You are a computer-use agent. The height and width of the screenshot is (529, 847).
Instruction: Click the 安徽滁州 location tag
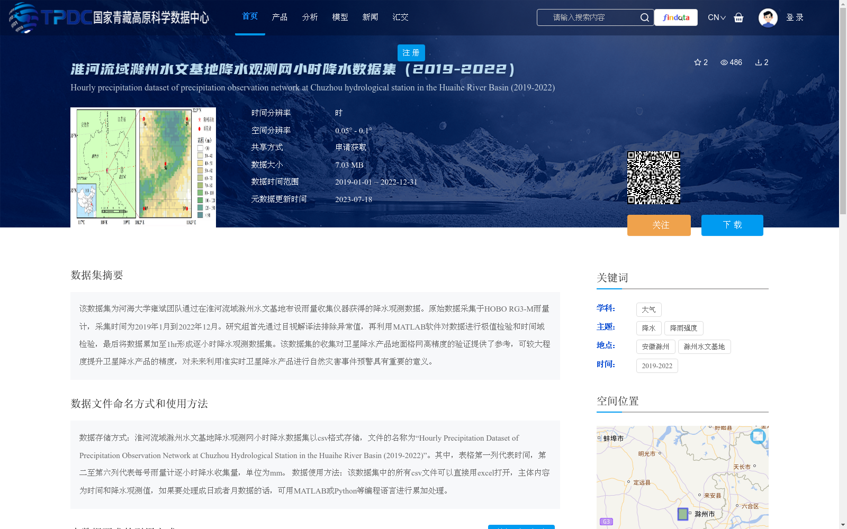(x=655, y=346)
